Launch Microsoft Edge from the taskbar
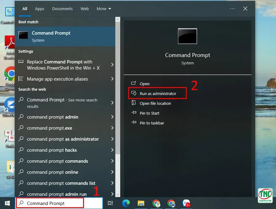The height and width of the screenshot is (209, 276). coord(126,203)
